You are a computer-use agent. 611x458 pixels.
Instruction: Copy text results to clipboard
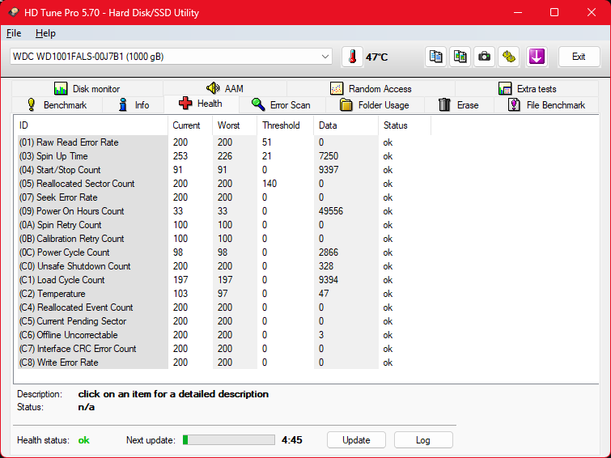(436, 57)
